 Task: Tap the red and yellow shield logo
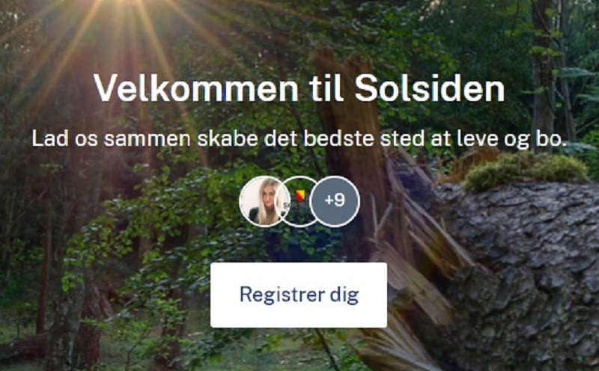300,196
